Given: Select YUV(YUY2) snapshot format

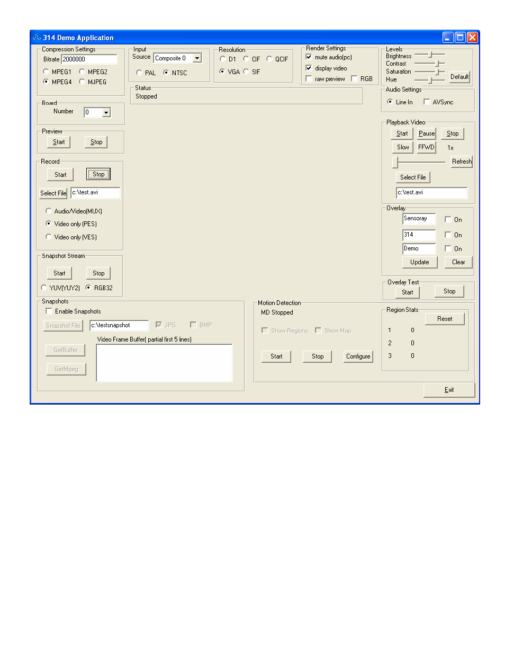Looking at the screenshot, I should (44, 288).
